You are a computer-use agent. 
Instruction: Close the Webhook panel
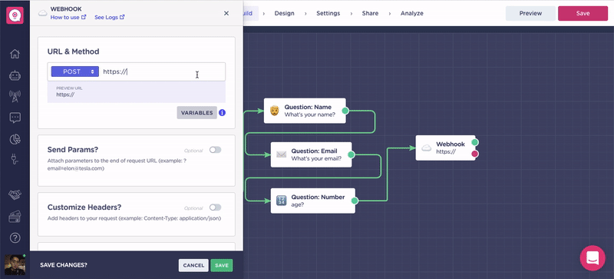(x=226, y=13)
